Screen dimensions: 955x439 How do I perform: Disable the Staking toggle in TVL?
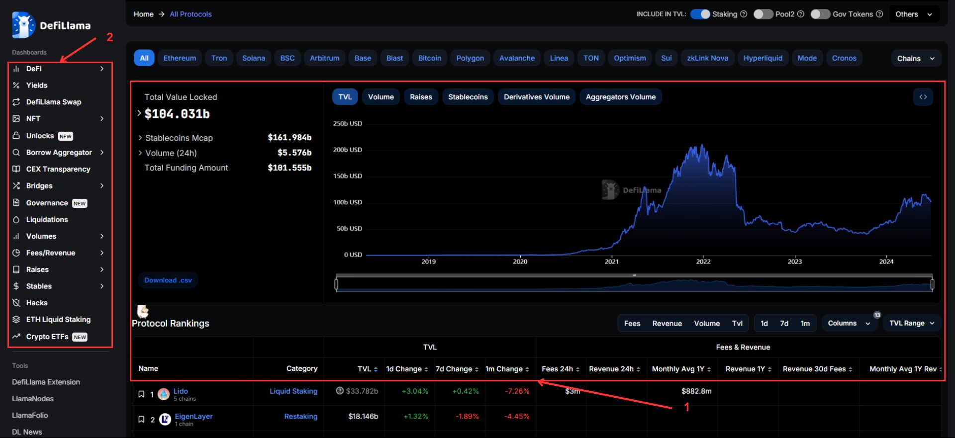[700, 14]
